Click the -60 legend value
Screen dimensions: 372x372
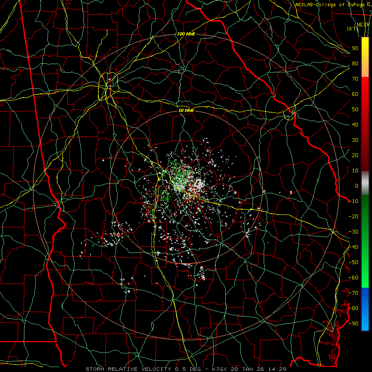(x=353, y=278)
